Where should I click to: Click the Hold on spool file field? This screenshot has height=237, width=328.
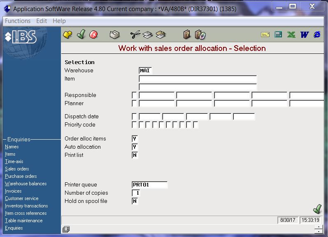coord(135,201)
